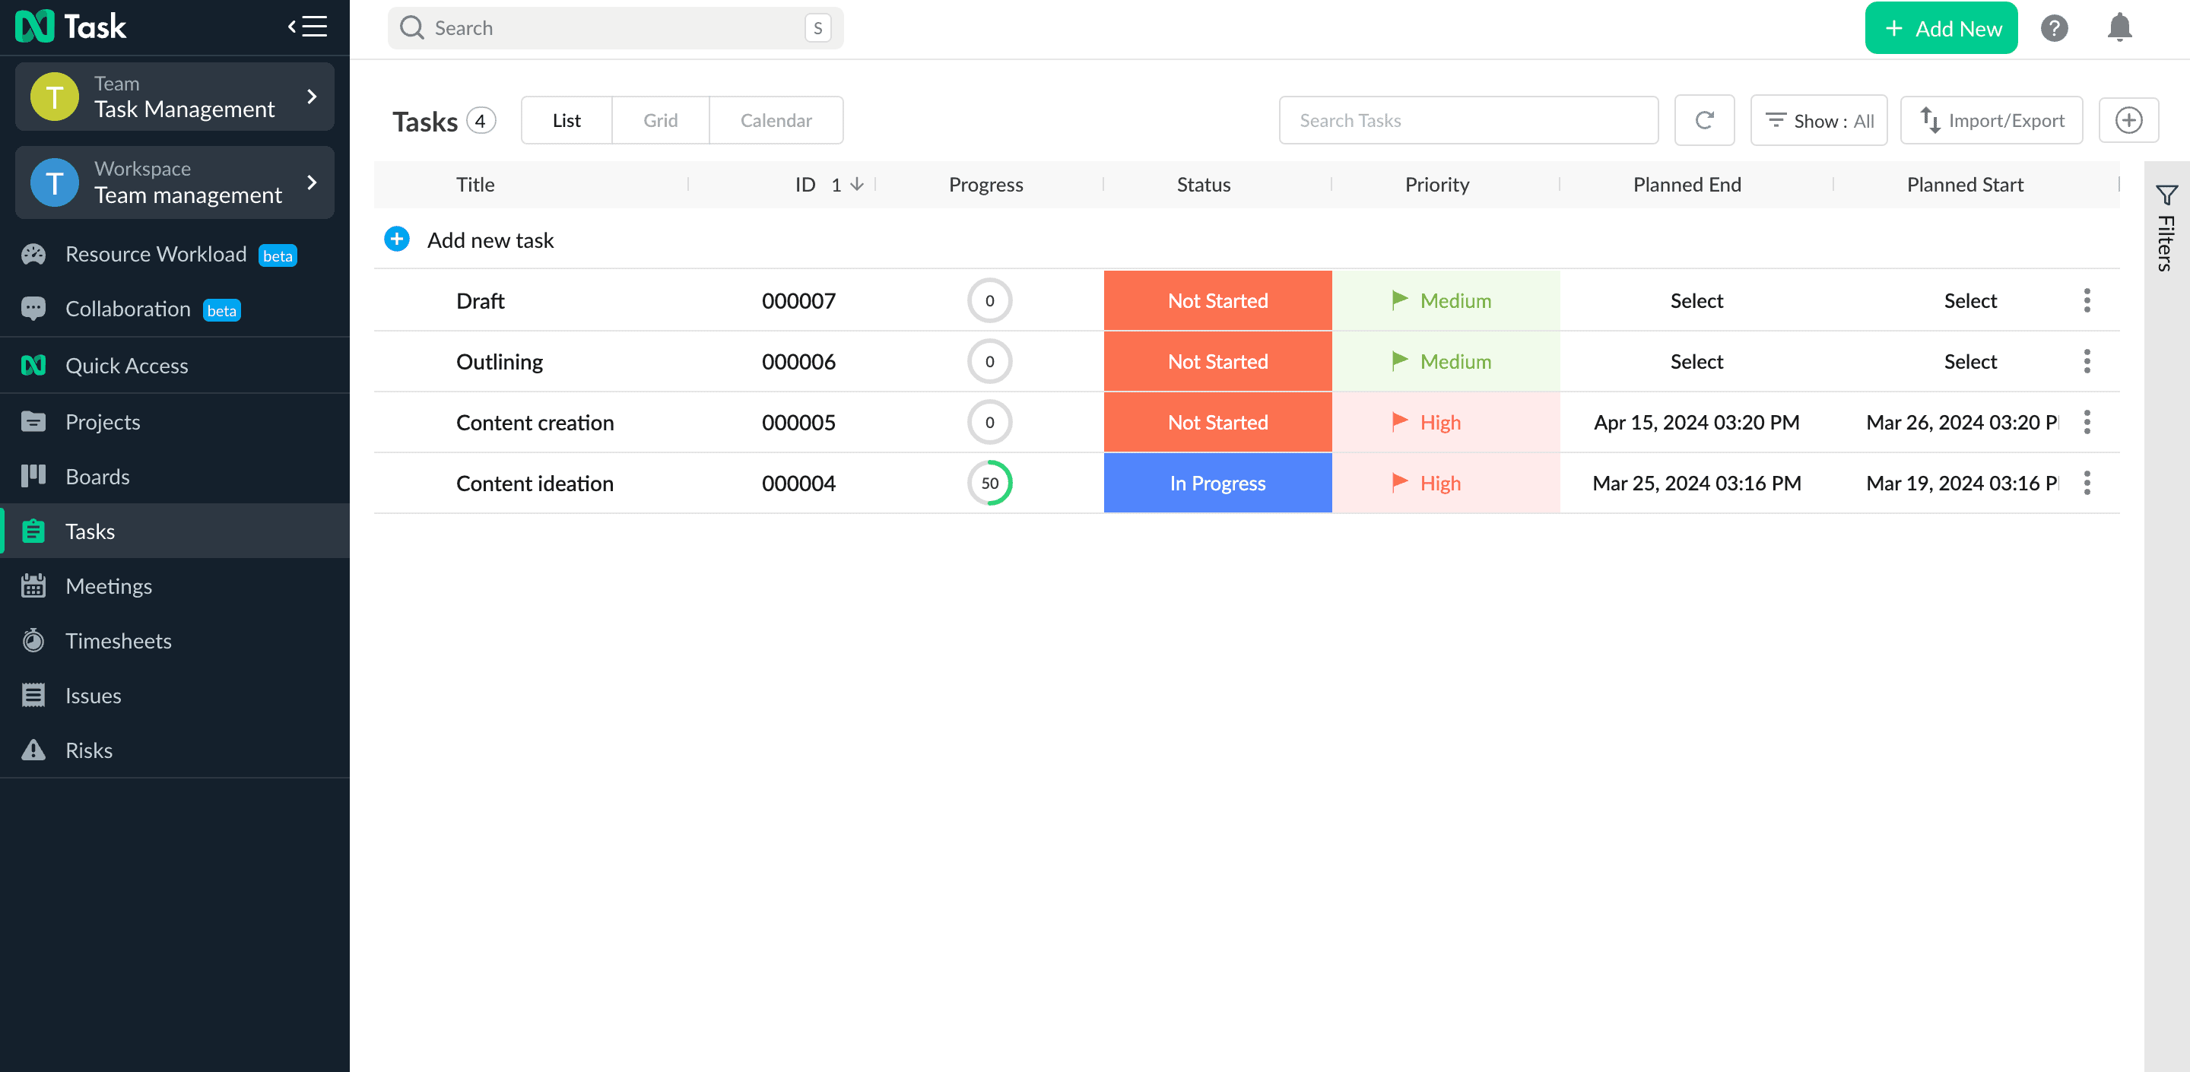Open notifications bell icon
This screenshot has height=1072, width=2190.
(2119, 28)
